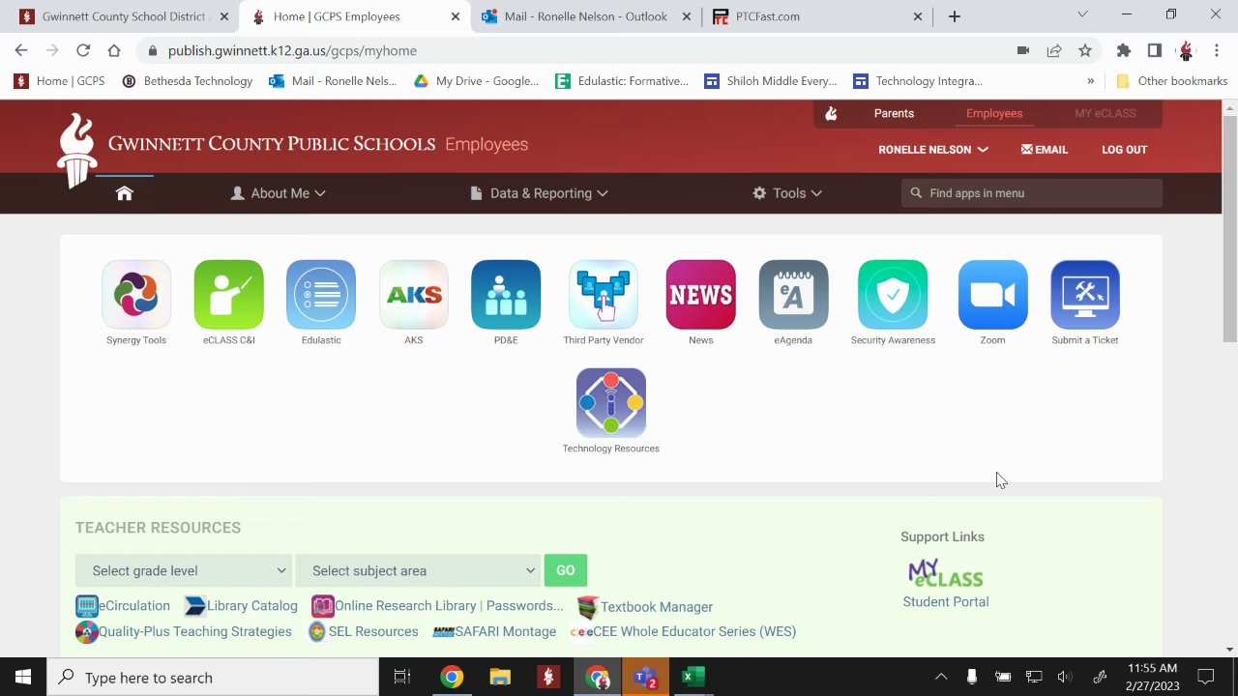Open Chrome extensions puzzle icon

[x=1123, y=50]
